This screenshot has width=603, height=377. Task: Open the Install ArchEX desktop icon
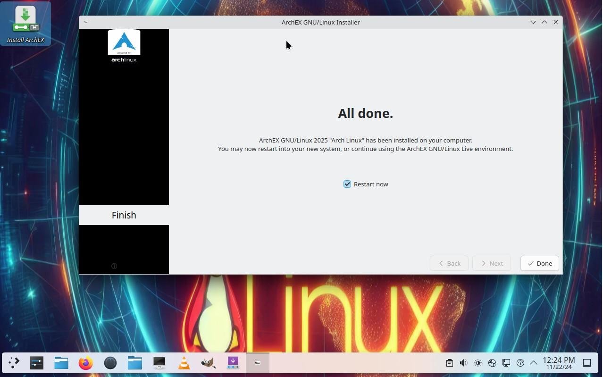coord(25,24)
